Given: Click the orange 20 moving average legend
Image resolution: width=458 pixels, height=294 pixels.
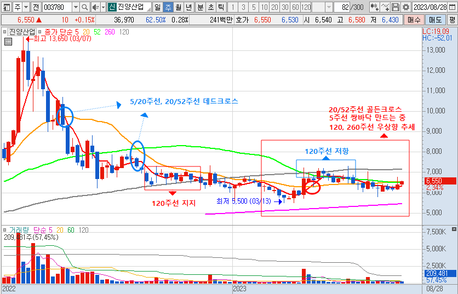Looking at the screenshot, I should tap(86, 32).
